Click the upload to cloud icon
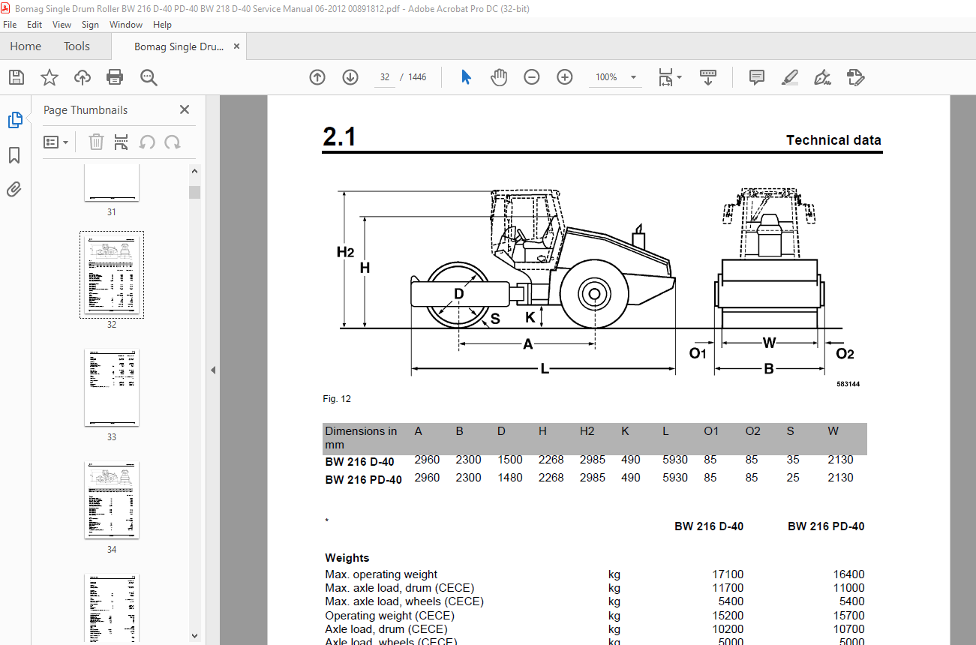Viewport: 976px width, 645px height. pos(82,77)
